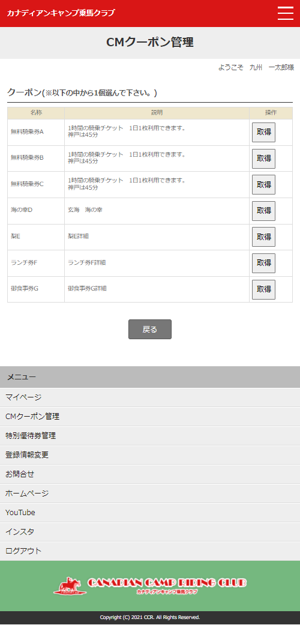The height and width of the screenshot is (625, 300).
Task: Visit ホームページ link in menu
Action: (150, 494)
